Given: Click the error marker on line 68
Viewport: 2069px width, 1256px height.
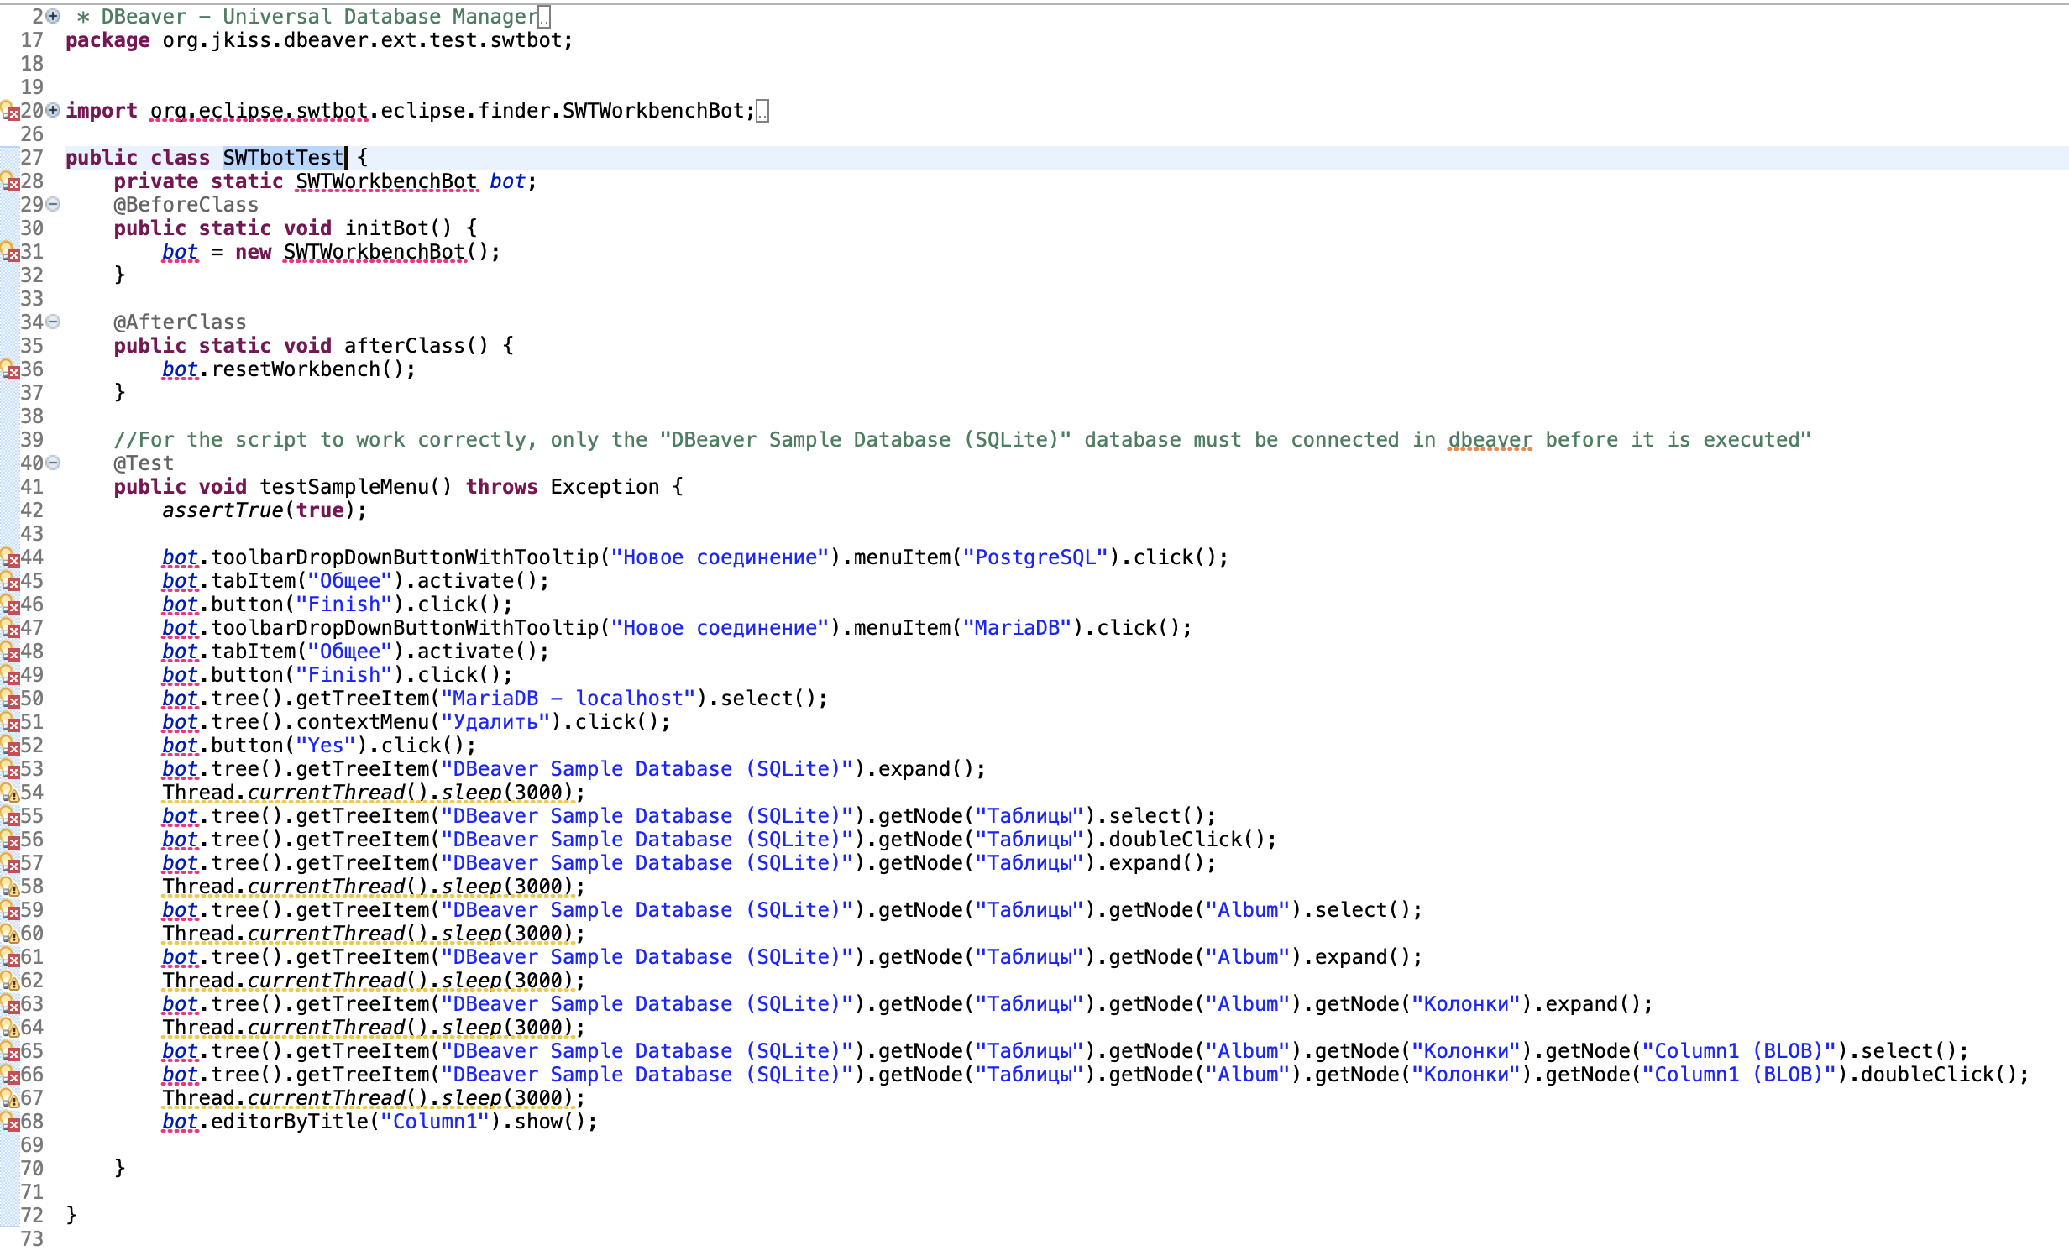Looking at the screenshot, I should (x=9, y=1122).
